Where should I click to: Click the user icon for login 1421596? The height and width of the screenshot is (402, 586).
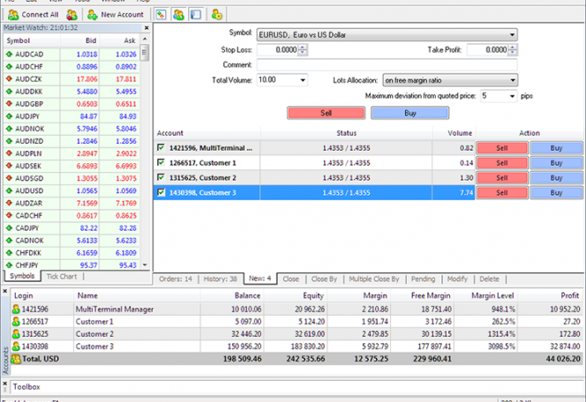tap(16, 309)
